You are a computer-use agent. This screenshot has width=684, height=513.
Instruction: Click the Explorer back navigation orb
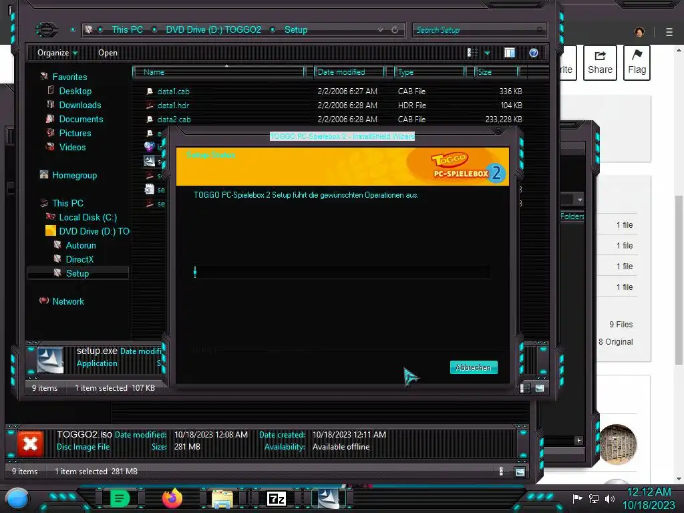point(46,29)
